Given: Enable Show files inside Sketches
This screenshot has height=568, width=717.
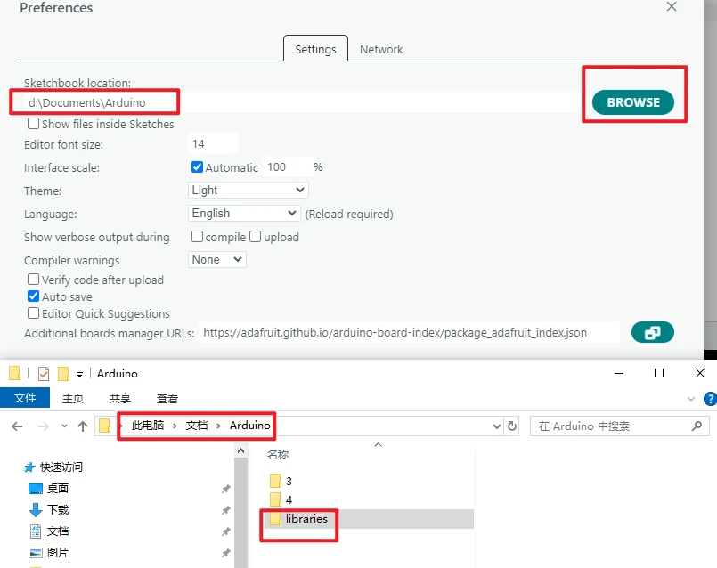Looking at the screenshot, I should [x=33, y=124].
